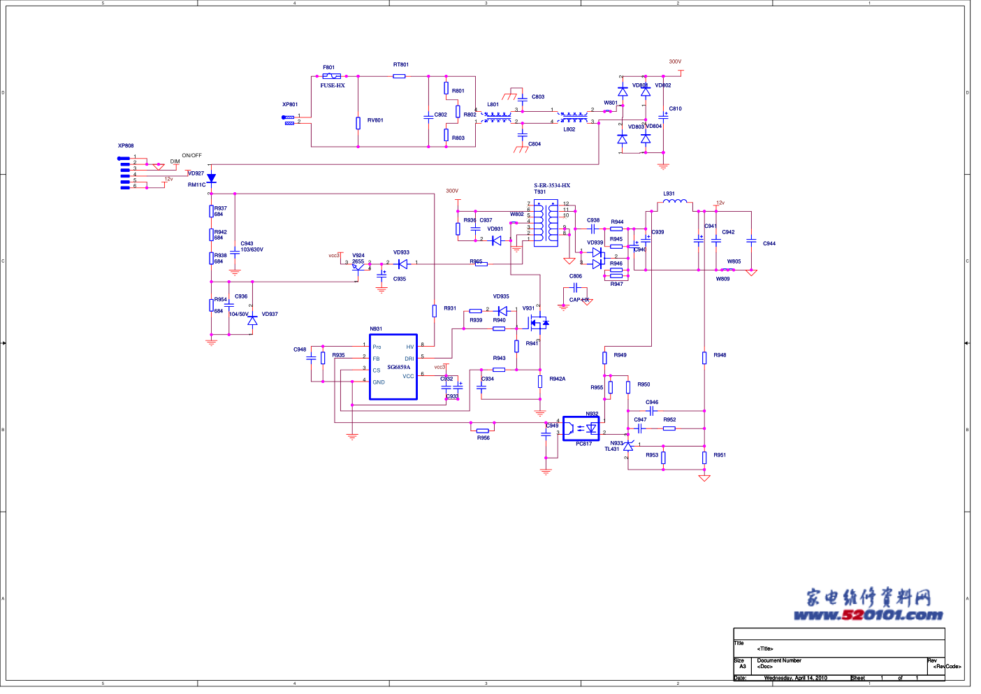Select the TL431 regulator symbol N933

(x=628, y=445)
